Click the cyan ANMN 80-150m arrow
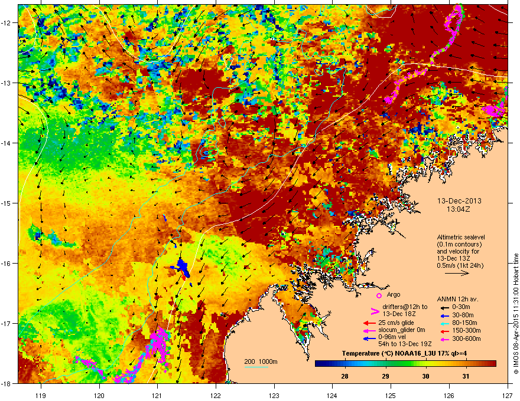Screen dimensions: 520x401 [444, 323]
